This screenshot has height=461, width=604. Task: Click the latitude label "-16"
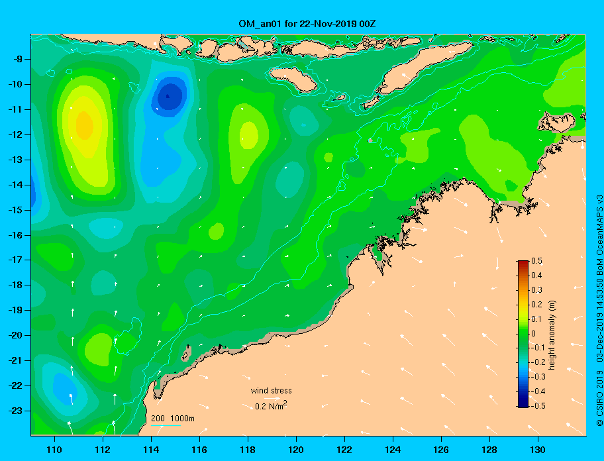click(x=16, y=235)
